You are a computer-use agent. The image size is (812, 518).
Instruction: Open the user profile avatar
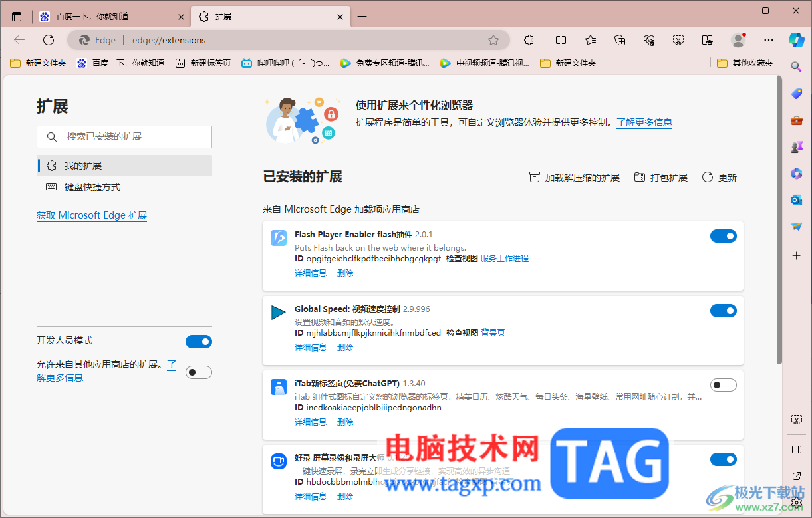738,40
